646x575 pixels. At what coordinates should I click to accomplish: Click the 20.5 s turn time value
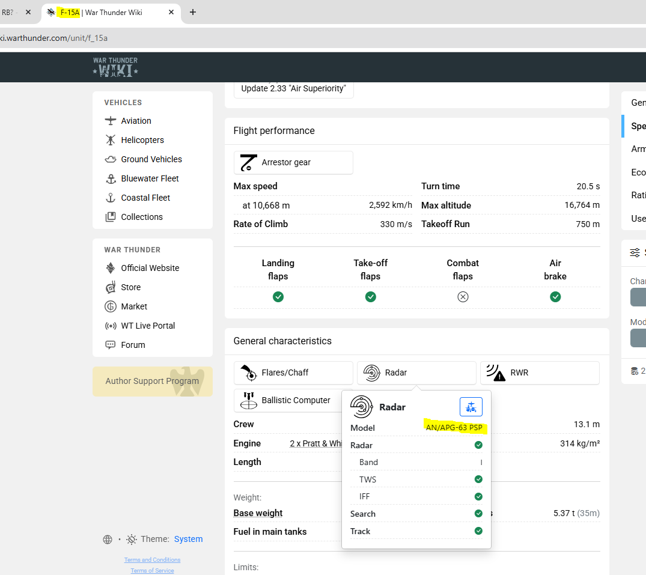tap(588, 186)
